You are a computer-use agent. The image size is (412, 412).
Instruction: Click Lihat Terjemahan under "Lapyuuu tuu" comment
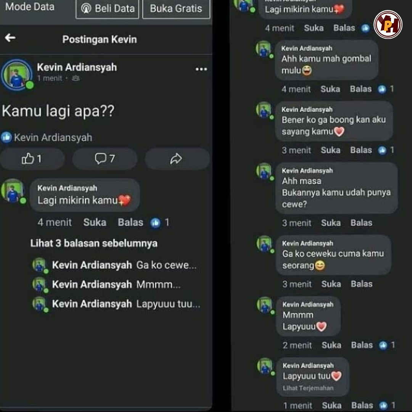point(308,388)
